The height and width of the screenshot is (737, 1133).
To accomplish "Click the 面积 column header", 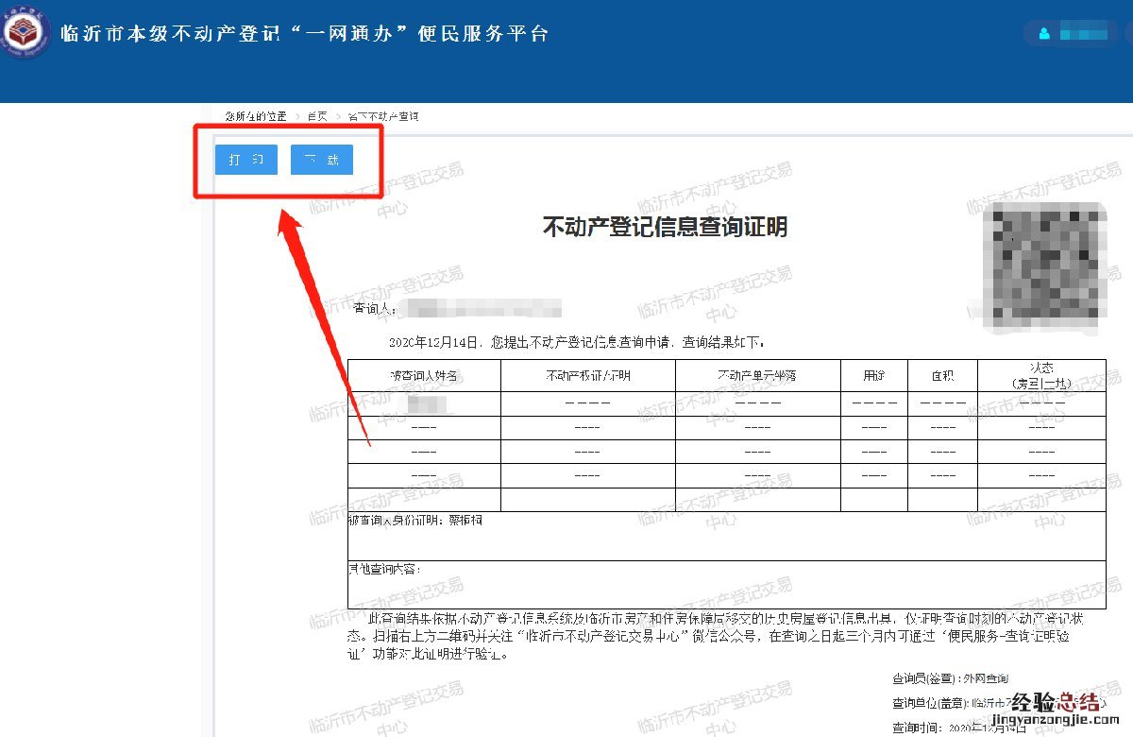I will pyautogui.click(x=942, y=375).
